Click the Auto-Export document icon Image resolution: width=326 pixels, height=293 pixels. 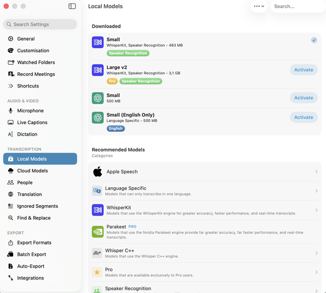point(11,266)
